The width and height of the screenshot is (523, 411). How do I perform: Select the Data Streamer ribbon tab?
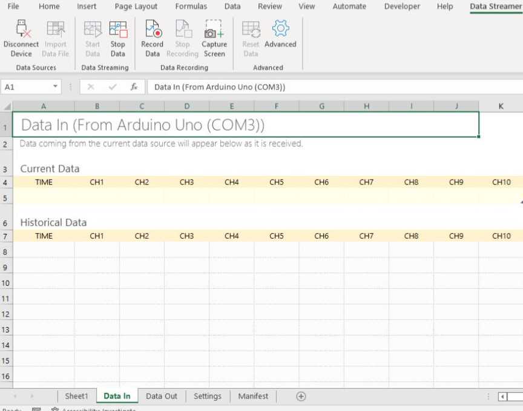(x=496, y=6)
